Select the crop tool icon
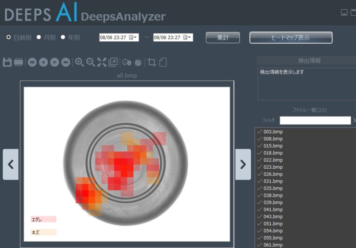This screenshot has width=356, height=248. [x=152, y=62]
